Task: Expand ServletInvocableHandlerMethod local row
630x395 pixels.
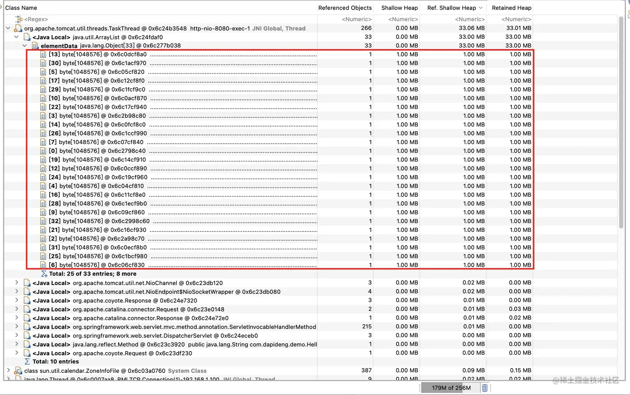Action: pyautogui.click(x=16, y=327)
